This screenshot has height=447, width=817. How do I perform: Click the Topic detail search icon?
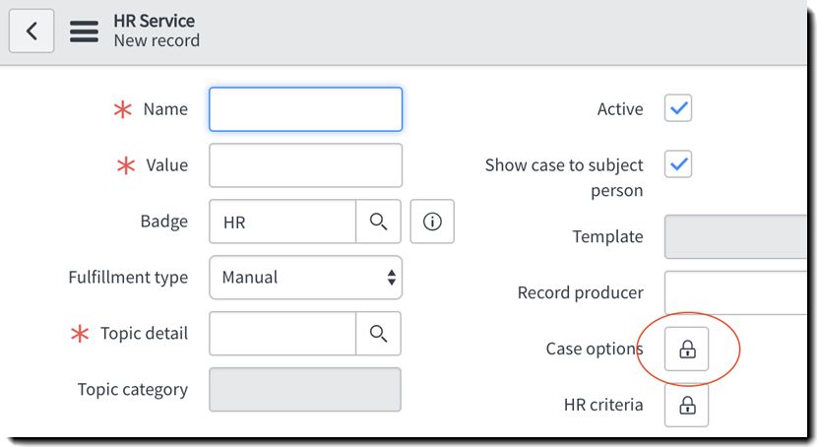(x=378, y=334)
